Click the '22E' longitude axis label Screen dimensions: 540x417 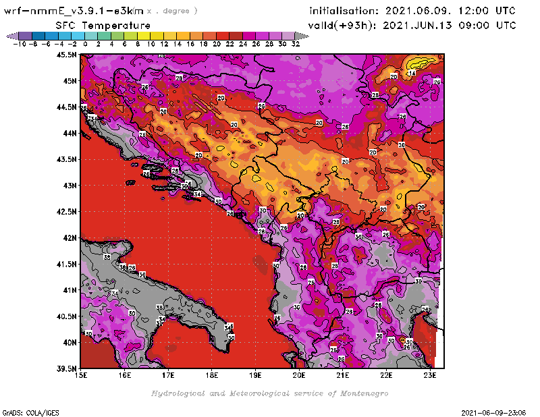[386, 375]
